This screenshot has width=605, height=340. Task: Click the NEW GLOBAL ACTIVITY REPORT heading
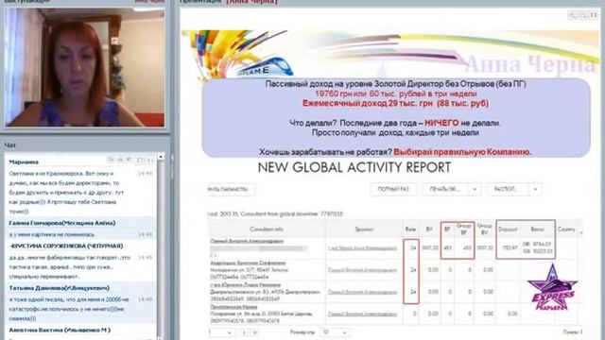354,168
